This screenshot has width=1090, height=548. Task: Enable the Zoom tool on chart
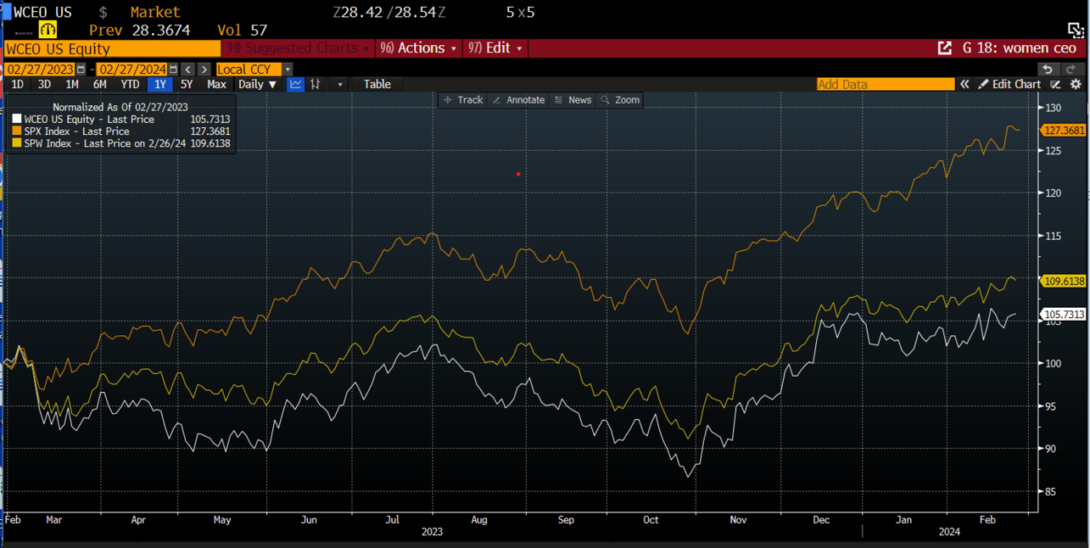[x=620, y=100]
